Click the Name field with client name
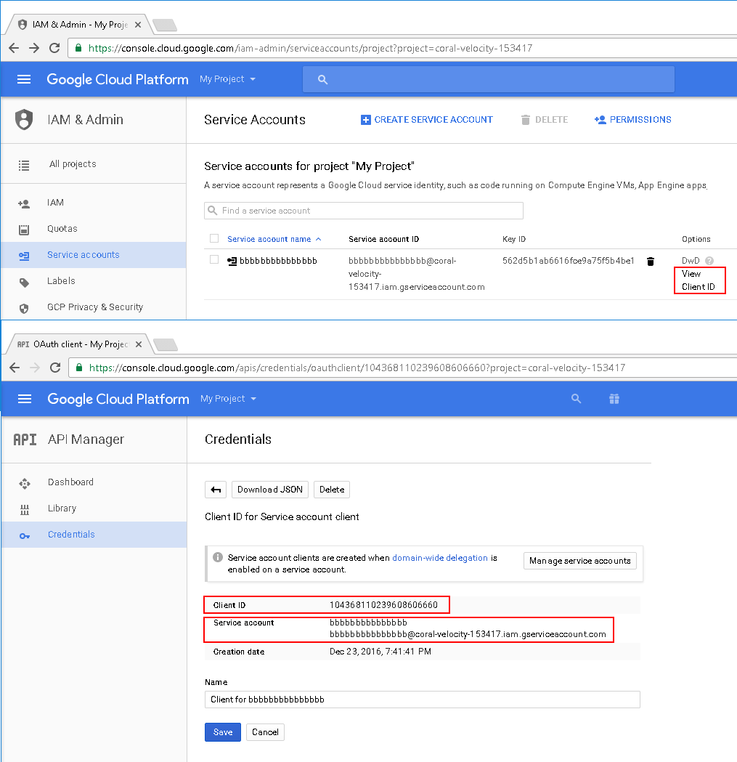The height and width of the screenshot is (762, 737). 422,700
